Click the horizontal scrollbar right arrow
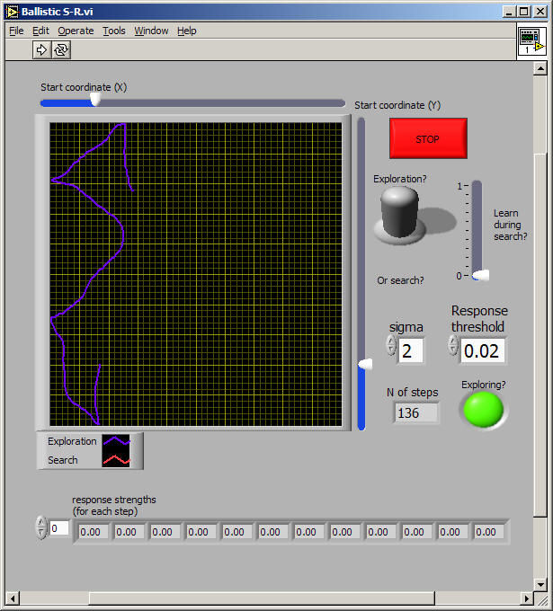The height and width of the screenshot is (611, 553). pos(527,598)
